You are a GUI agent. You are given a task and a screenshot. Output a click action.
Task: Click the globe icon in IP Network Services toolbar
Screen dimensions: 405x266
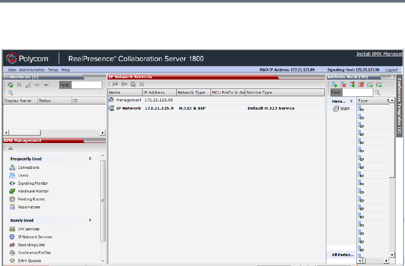pyautogui.click(x=133, y=84)
